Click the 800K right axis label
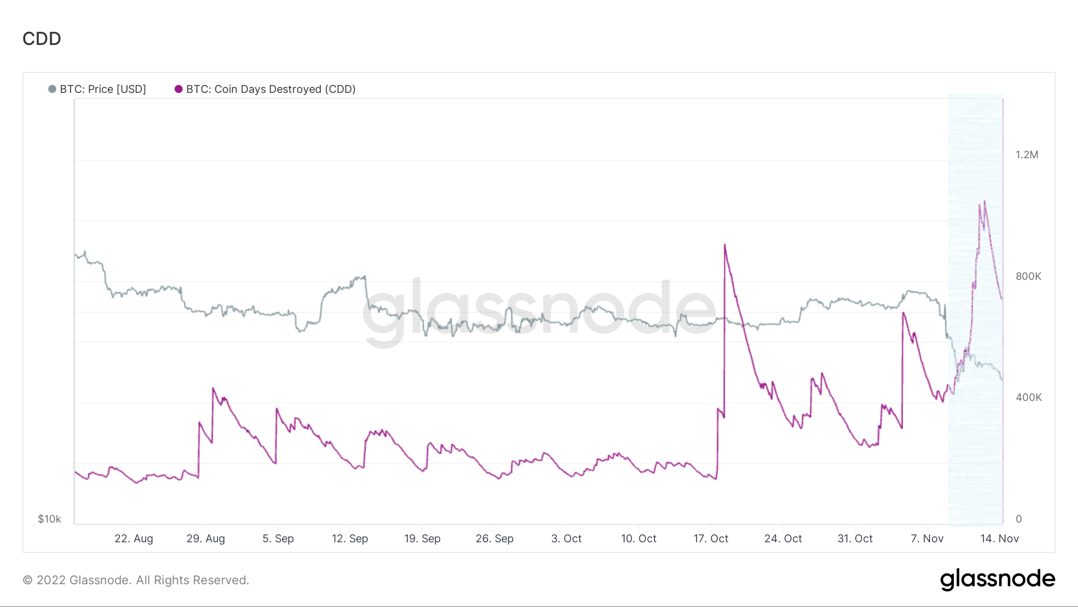Screen dimensions: 1078x607 point(1028,276)
